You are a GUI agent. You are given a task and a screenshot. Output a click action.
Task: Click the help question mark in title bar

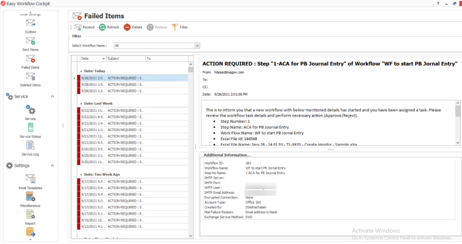(438, 3)
